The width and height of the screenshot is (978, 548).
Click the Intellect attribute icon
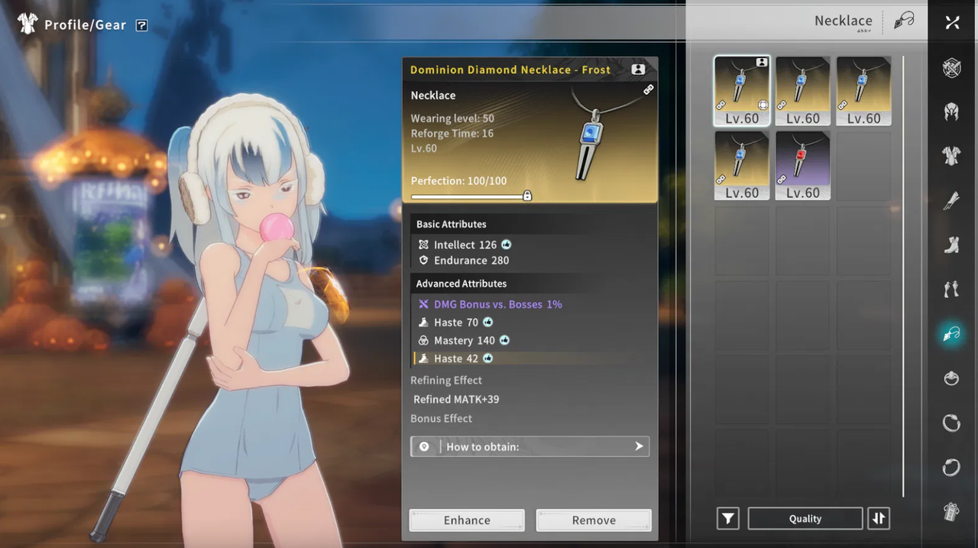(x=423, y=245)
